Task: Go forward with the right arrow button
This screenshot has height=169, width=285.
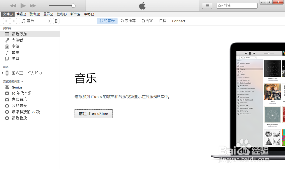Action: (x=13, y=21)
